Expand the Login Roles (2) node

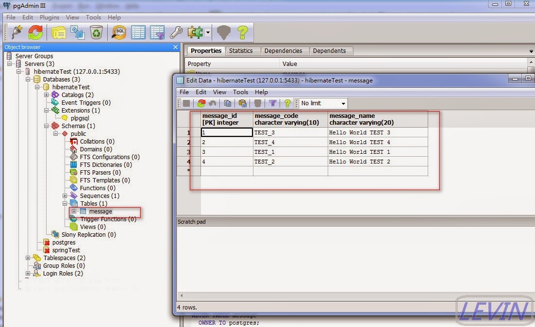[x=28, y=274]
